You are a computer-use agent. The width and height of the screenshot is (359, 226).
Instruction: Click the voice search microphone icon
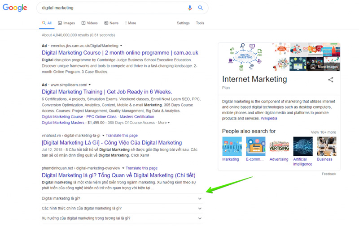point(190,8)
